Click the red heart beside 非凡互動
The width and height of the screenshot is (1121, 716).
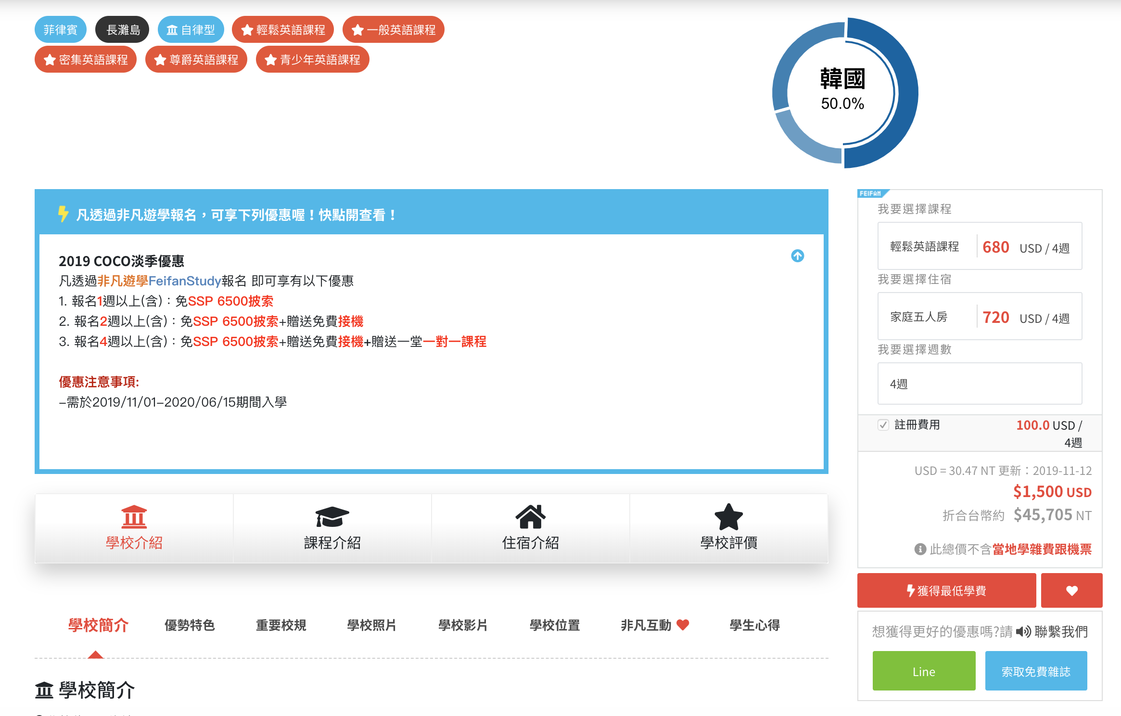tap(683, 625)
